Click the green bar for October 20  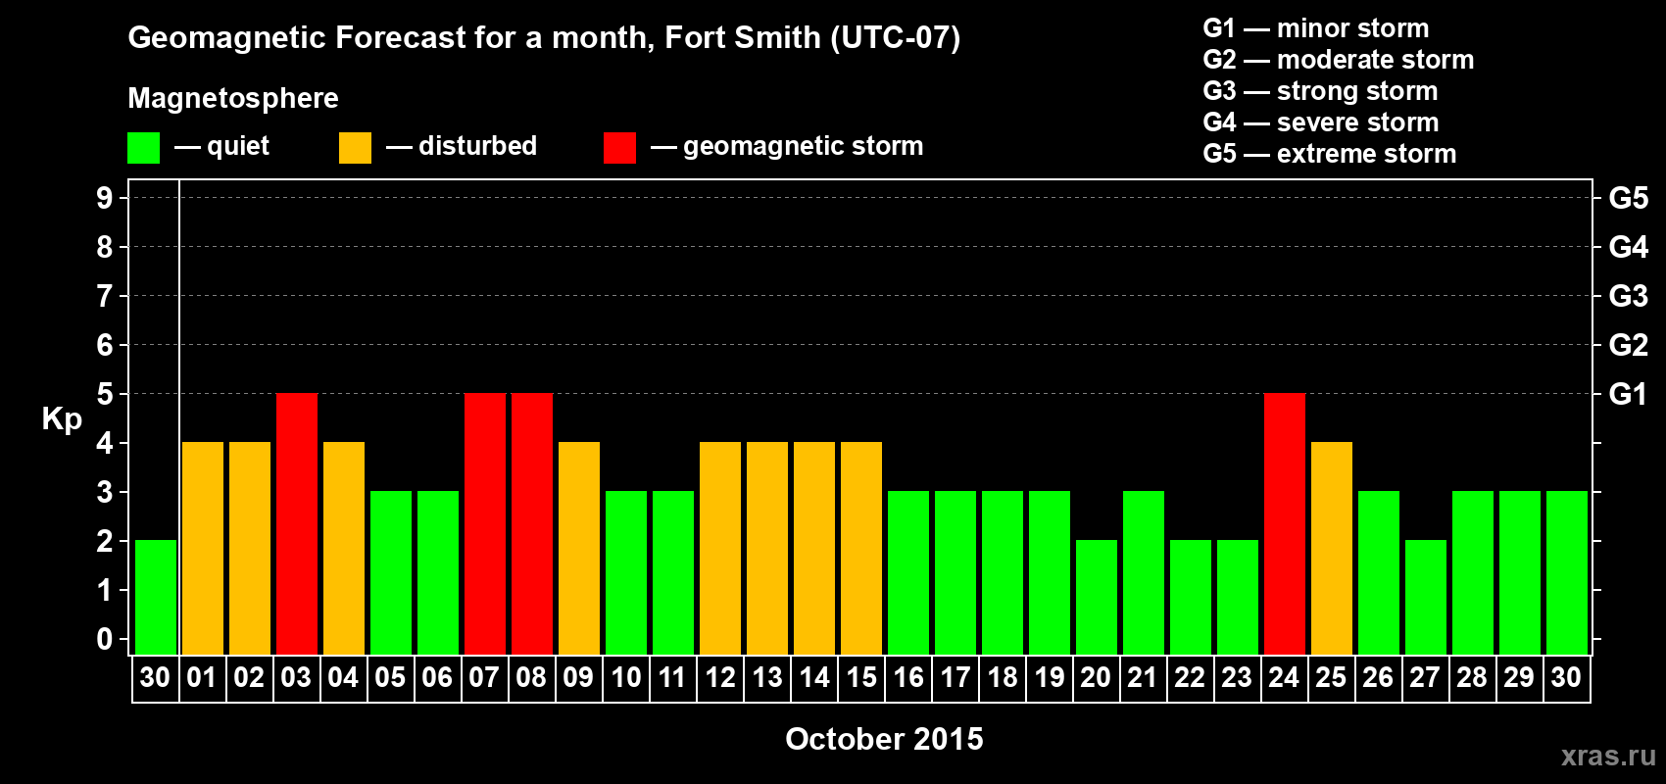pyautogui.click(x=1097, y=598)
